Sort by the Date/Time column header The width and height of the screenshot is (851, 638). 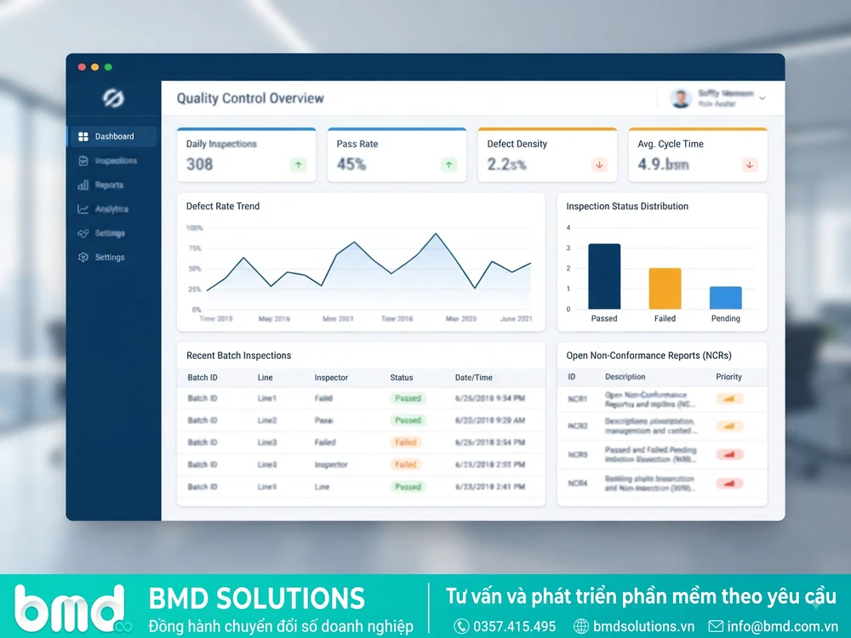[474, 378]
